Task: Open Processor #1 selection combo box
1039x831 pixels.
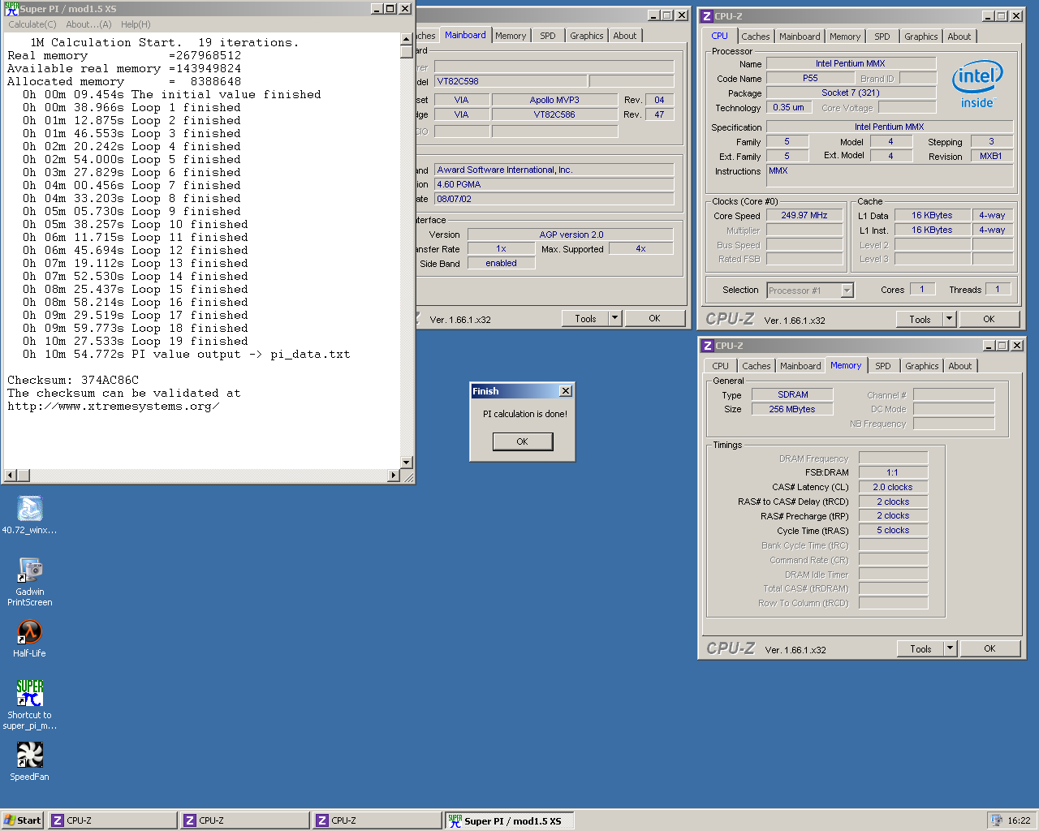Action: click(x=809, y=290)
